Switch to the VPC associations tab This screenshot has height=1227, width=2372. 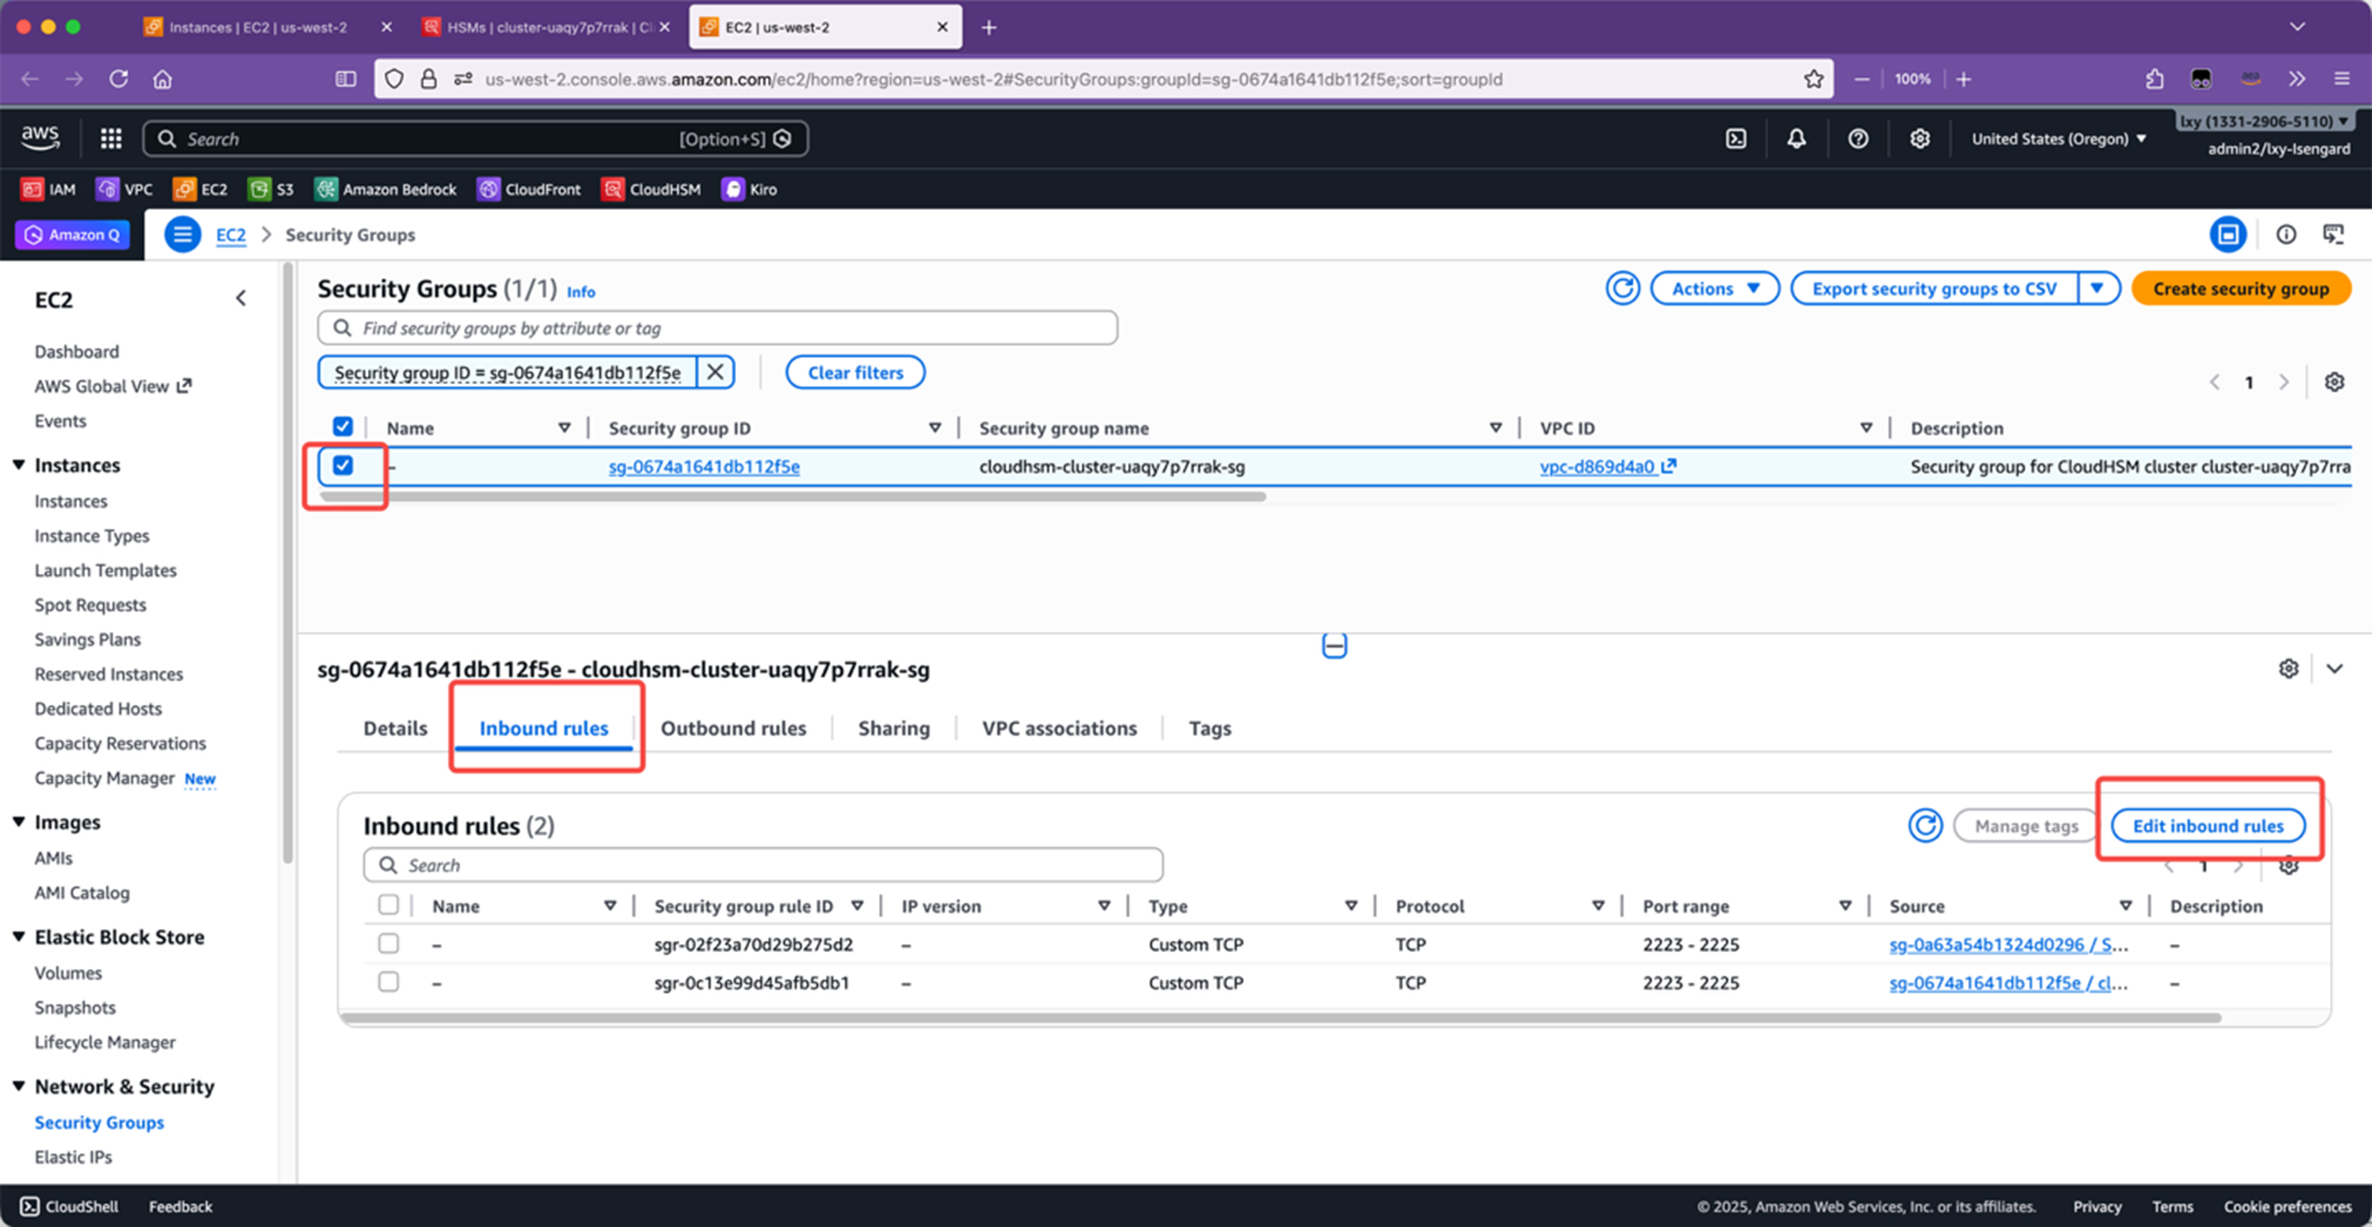click(1059, 728)
